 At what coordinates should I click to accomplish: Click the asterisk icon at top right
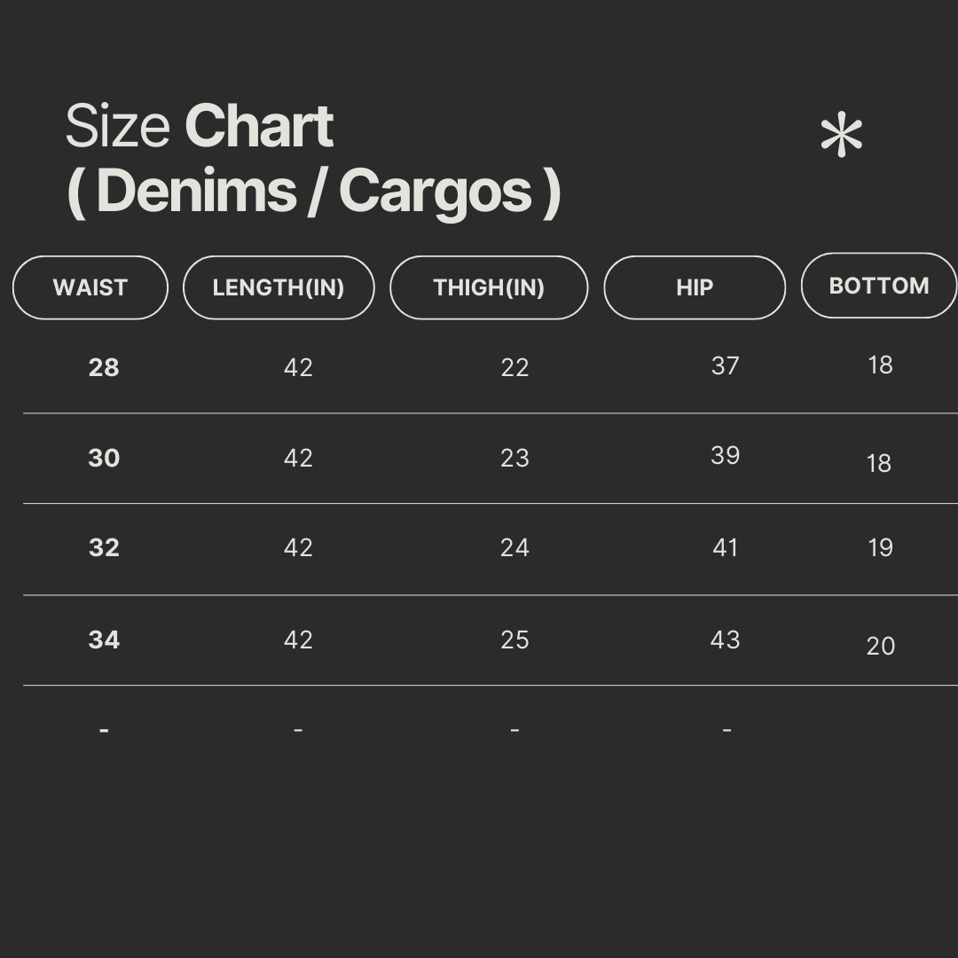pyautogui.click(x=841, y=137)
